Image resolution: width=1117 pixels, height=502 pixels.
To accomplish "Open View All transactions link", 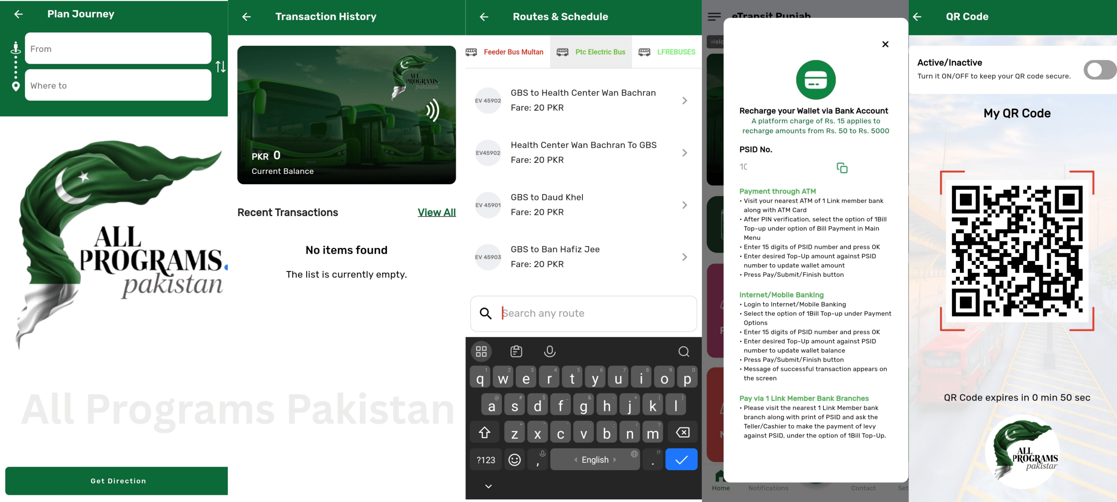I will [x=436, y=213].
